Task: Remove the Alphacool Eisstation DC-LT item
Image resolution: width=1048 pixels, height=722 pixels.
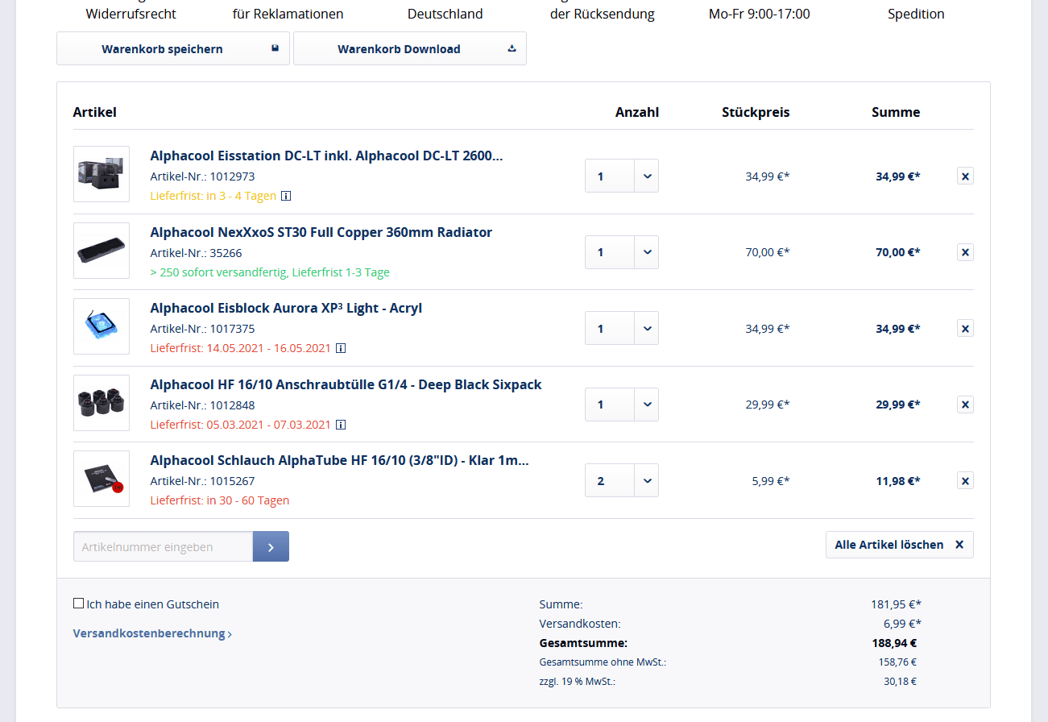Action: tap(965, 176)
